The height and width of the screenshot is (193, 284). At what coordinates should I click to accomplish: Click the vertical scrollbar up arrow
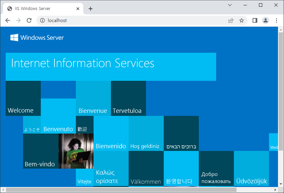(281, 29)
